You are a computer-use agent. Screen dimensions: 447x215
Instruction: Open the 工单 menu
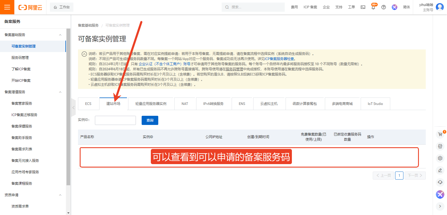pyautogui.click(x=352, y=7)
